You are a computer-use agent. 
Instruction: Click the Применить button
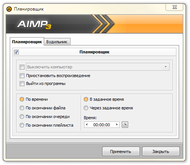click(121, 151)
